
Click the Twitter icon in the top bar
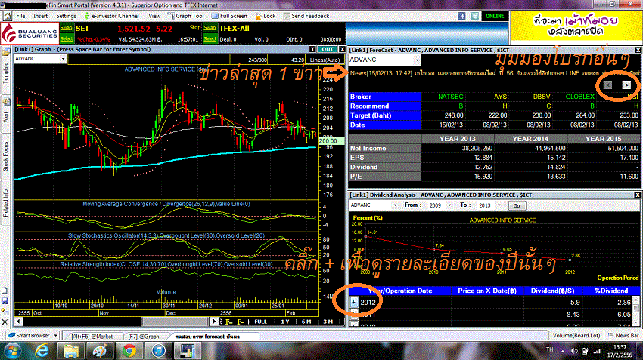pyautogui.click(x=474, y=16)
